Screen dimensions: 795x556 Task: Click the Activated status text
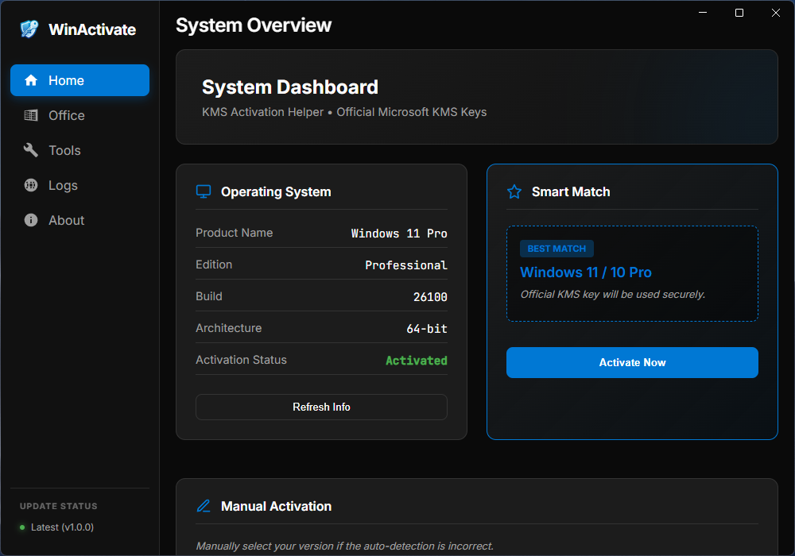coord(416,360)
